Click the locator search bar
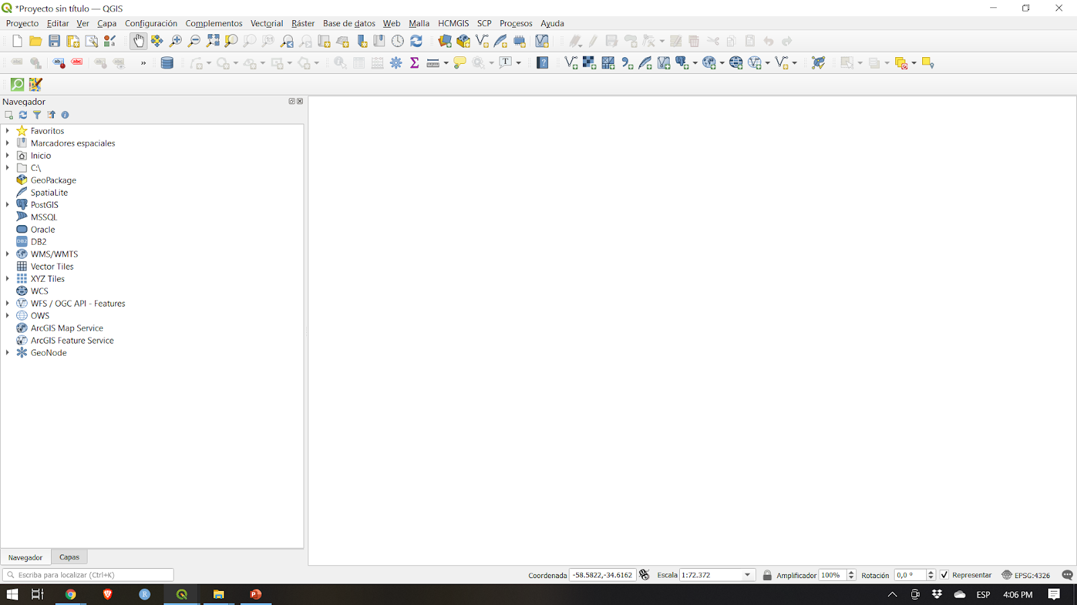 point(88,575)
